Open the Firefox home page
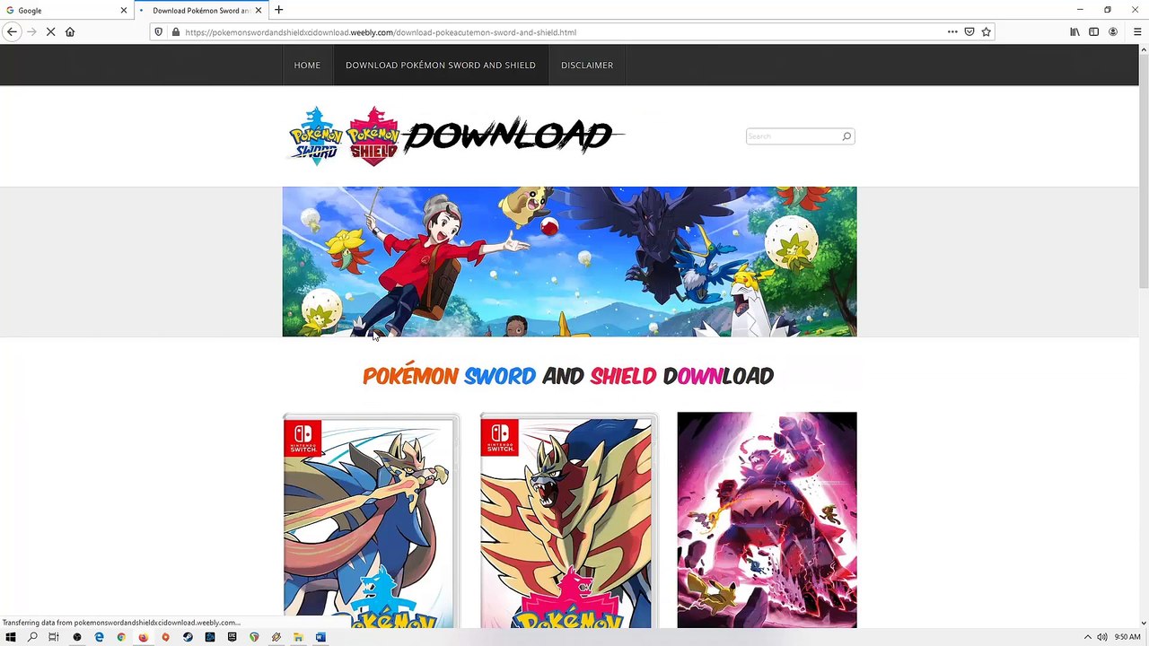The width and height of the screenshot is (1149, 646). (x=70, y=32)
